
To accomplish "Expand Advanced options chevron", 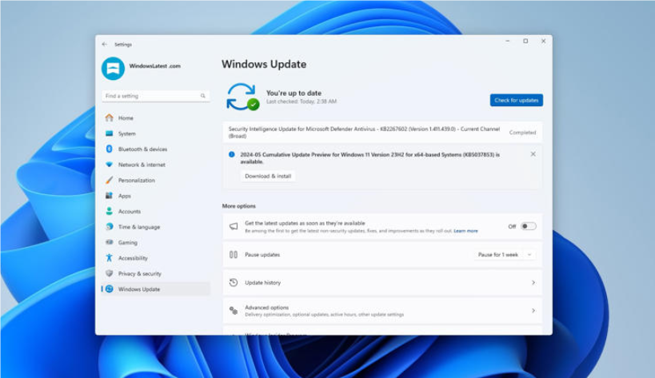I will [x=533, y=311].
